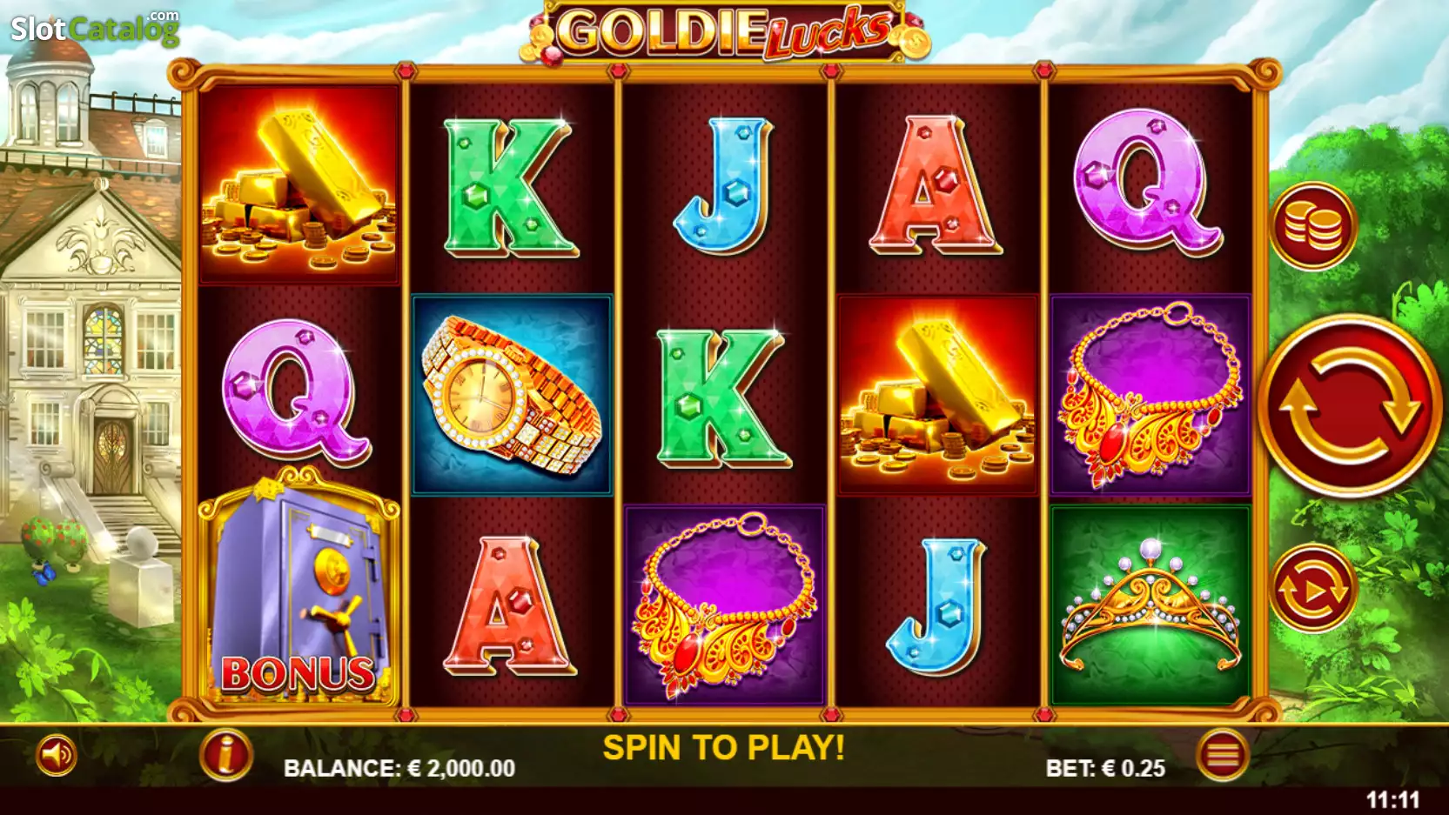1449x815 pixels.
Task: Open the info paytable button
Action: (226, 754)
